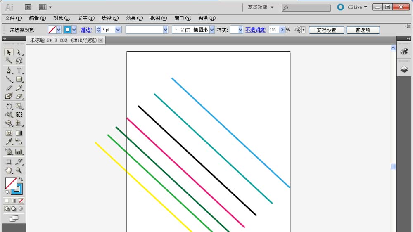This screenshot has height=232, width=413.
Task: Select the Perspective Grid tool
Action: [x=19, y=123]
